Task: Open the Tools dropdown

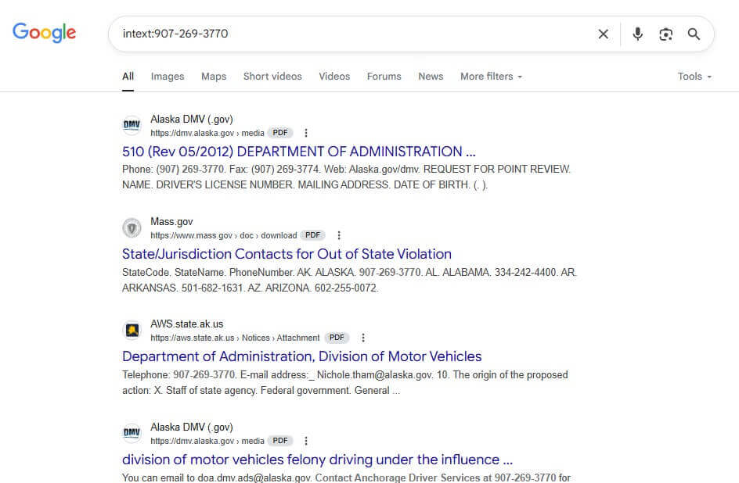Action: 694,76
